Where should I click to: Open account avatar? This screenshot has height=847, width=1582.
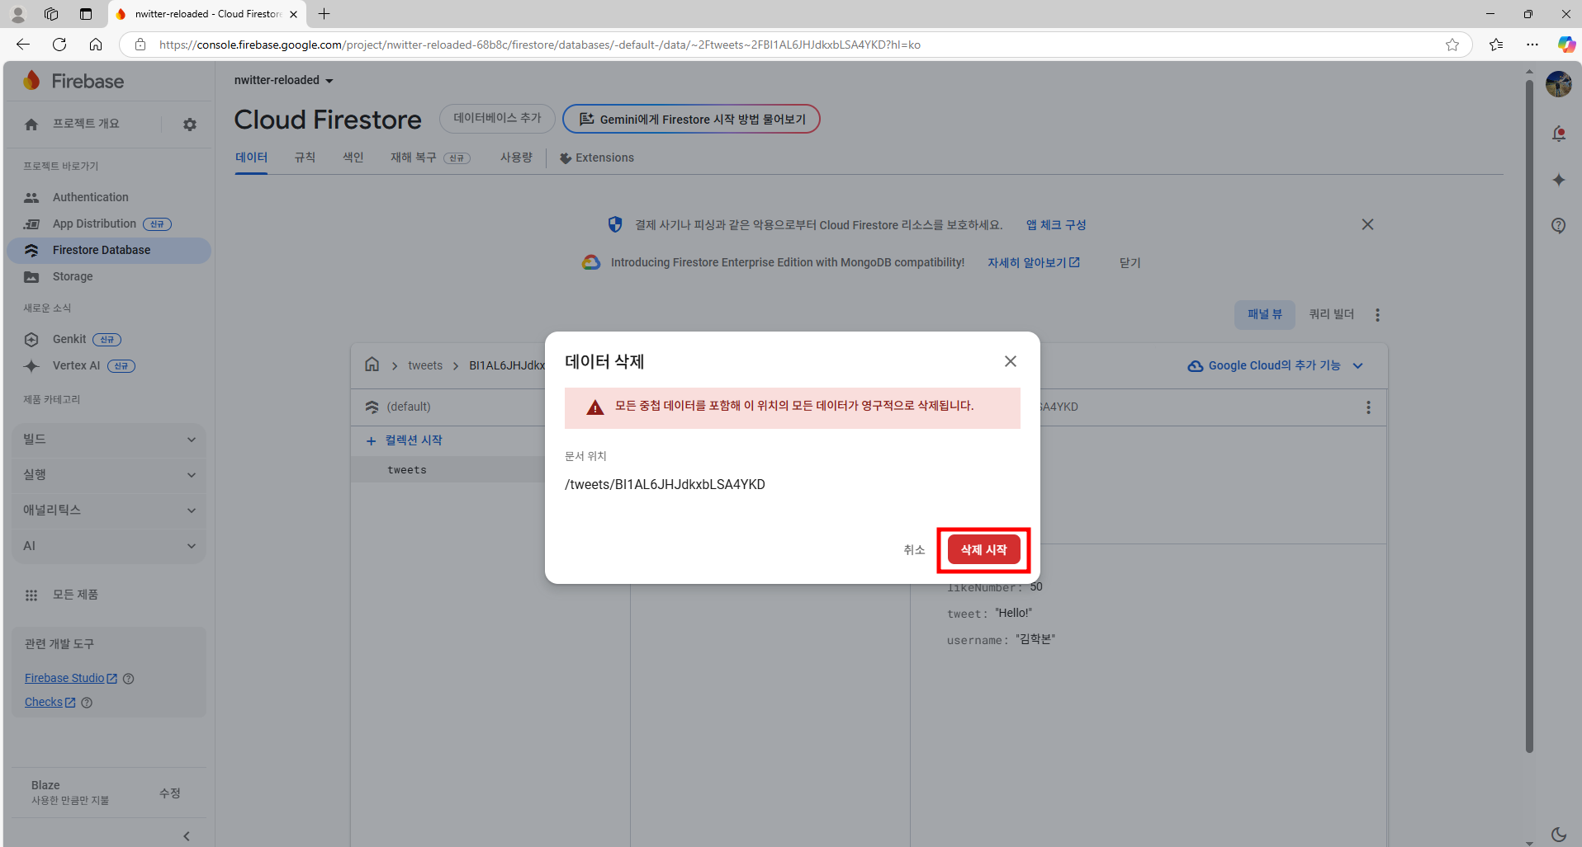(1559, 84)
